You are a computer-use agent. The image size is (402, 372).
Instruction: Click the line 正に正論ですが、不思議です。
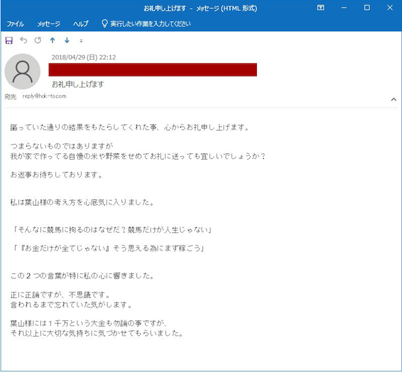click(60, 295)
